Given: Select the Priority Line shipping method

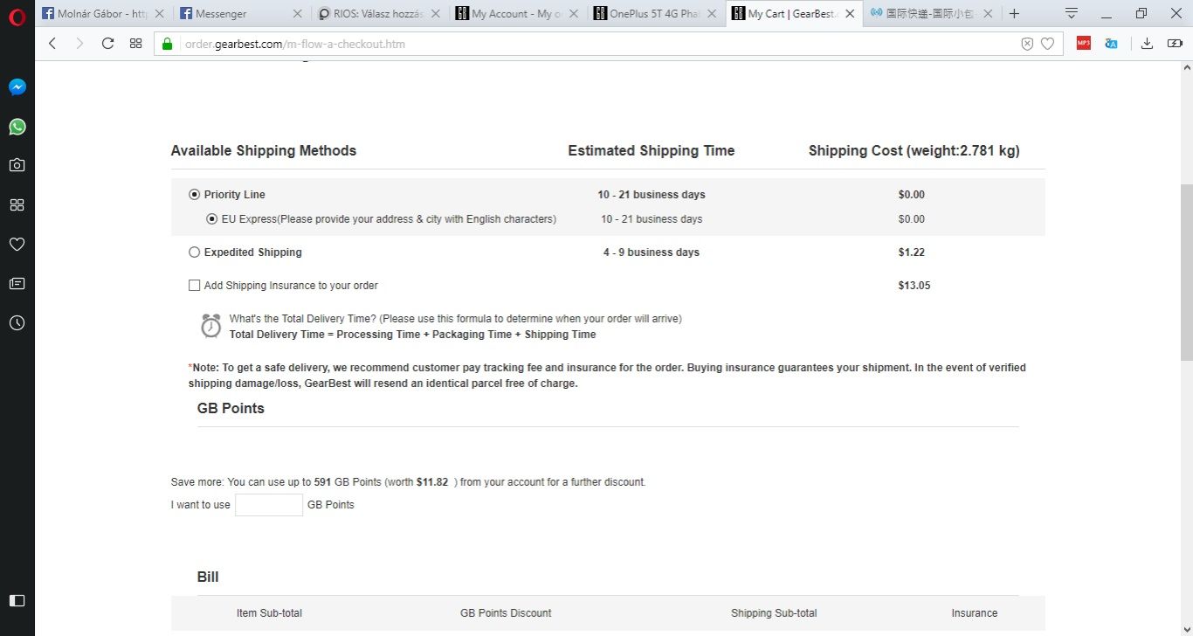Looking at the screenshot, I should tap(195, 195).
